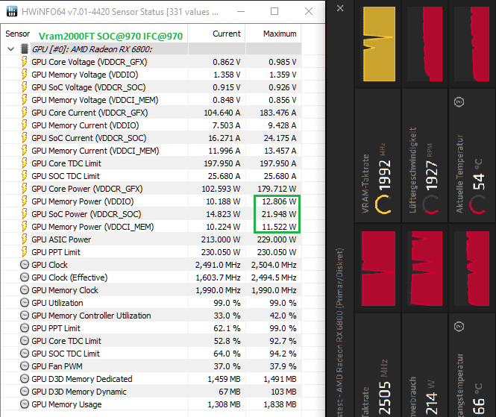Click maximum value 2,494.5 MHz
The width and height of the screenshot is (496, 417).
274,278
